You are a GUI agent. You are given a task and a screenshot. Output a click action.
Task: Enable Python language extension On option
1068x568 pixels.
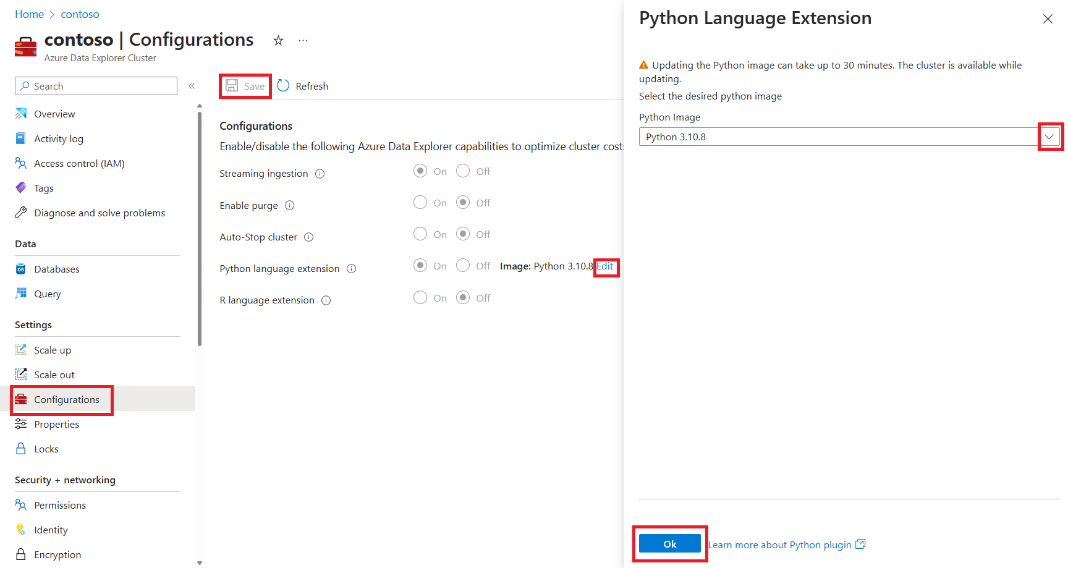420,265
